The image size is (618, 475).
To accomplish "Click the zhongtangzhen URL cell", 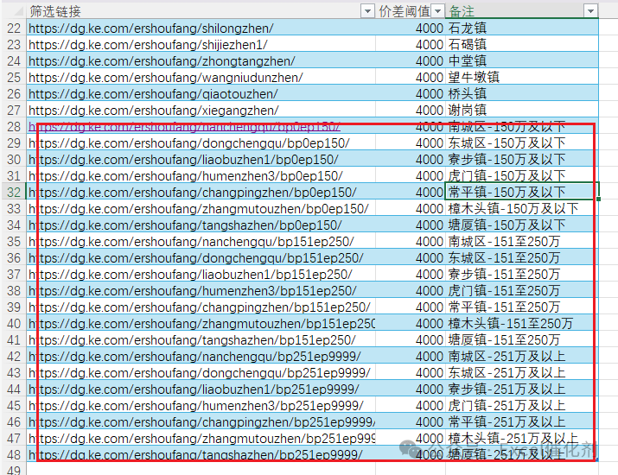I will click(201, 61).
